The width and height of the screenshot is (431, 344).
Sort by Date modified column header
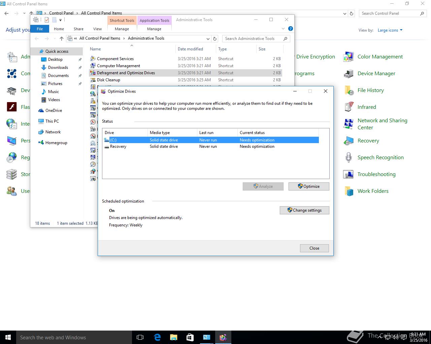pyautogui.click(x=196, y=49)
